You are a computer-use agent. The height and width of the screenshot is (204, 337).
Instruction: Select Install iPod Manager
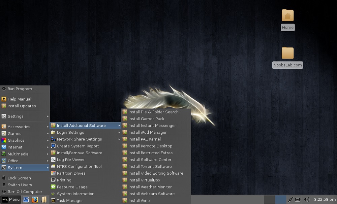pyautogui.click(x=156, y=132)
